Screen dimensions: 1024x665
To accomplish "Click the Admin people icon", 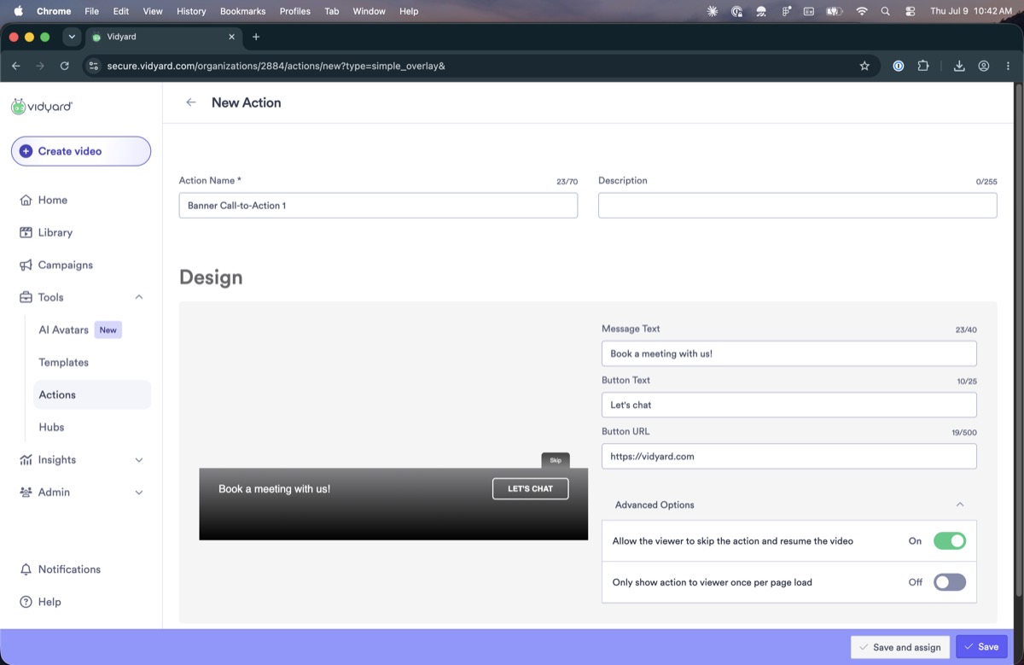I will [26, 492].
